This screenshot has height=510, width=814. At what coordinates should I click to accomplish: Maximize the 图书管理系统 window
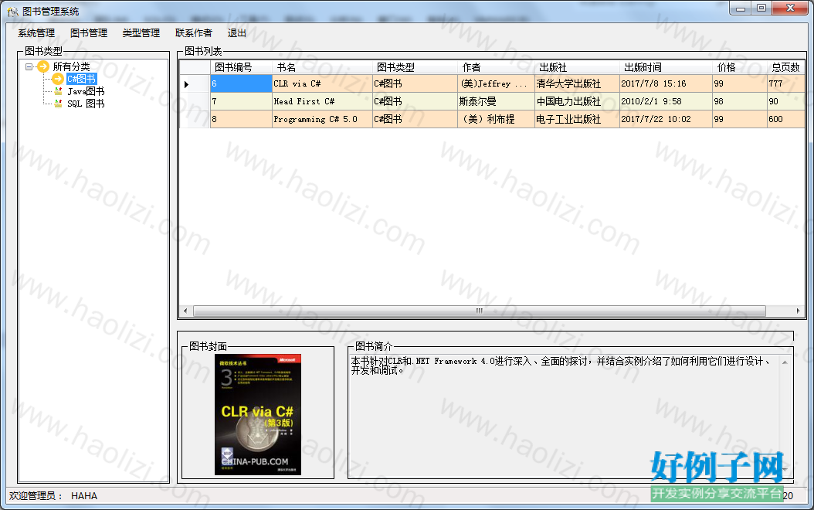coord(761,8)
